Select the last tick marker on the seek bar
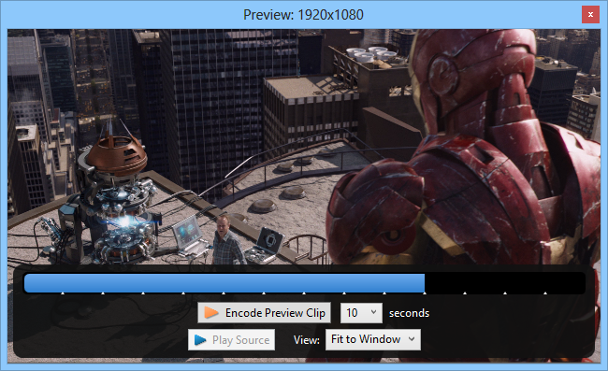This screenshot has width=608, height=371. (545, 293)
